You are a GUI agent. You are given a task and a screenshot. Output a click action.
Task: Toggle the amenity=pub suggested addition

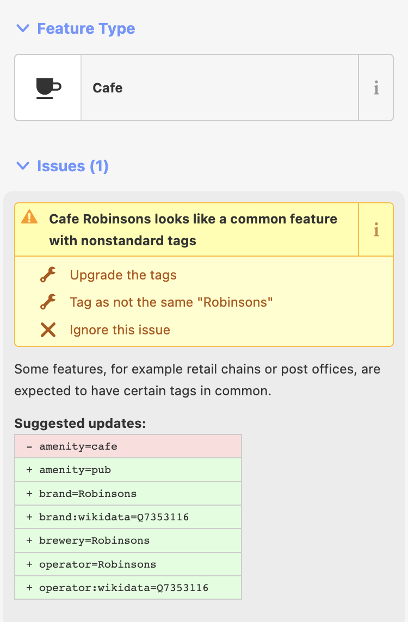128,470
